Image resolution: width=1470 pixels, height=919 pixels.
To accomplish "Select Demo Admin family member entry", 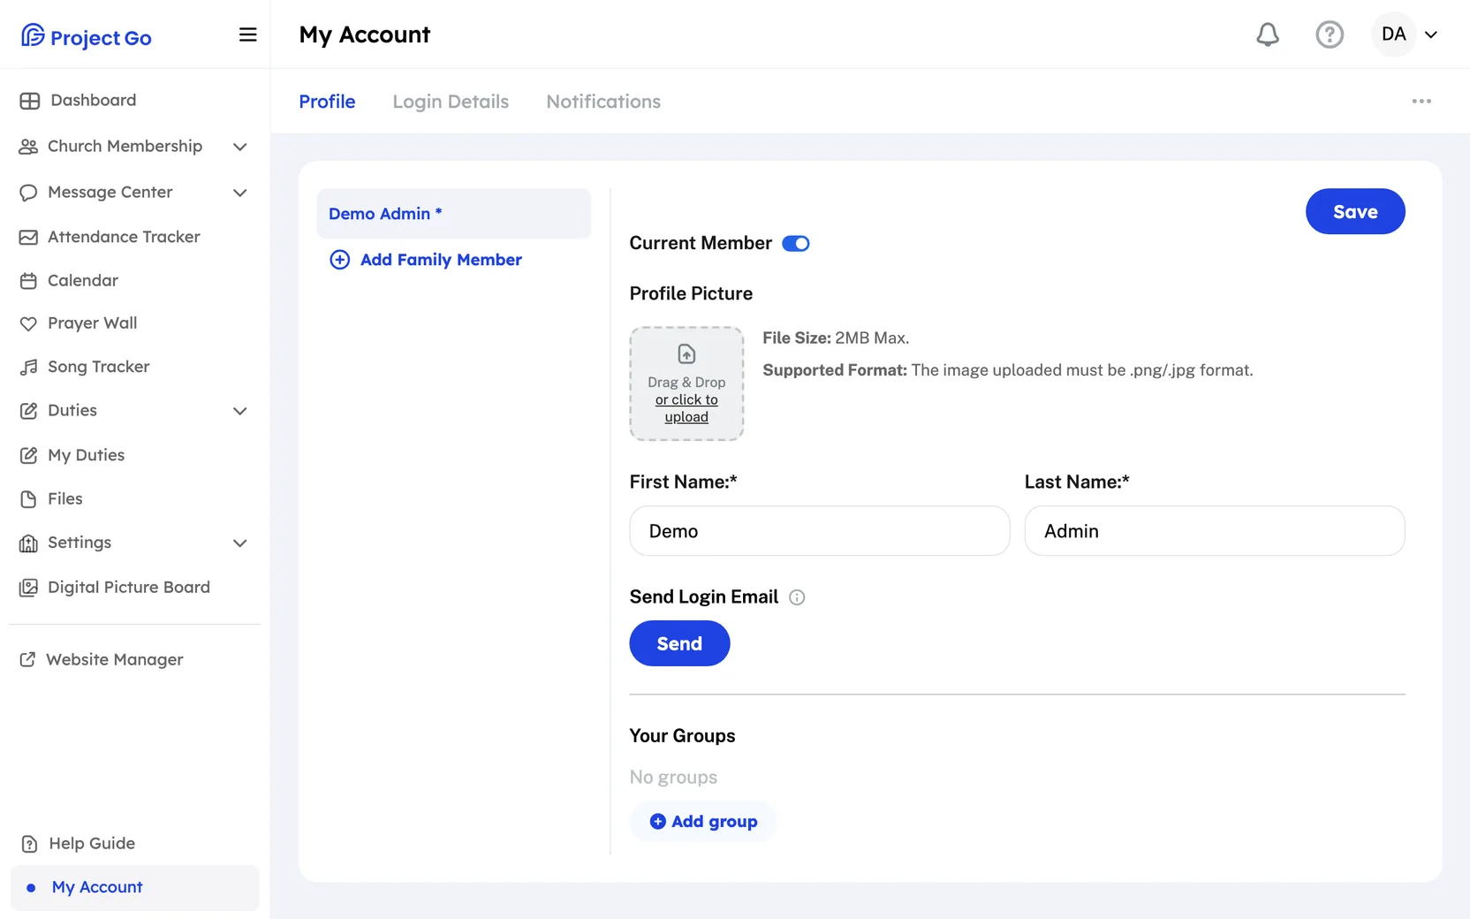I will [454, 214].
